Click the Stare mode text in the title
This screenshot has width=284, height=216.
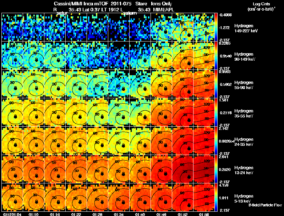142,4
